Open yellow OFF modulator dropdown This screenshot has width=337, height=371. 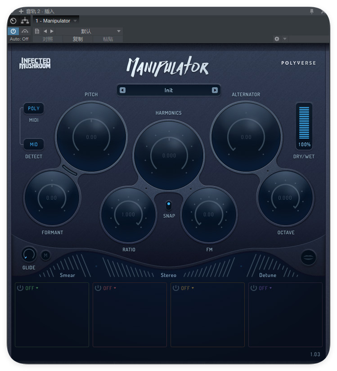point(188,288)
